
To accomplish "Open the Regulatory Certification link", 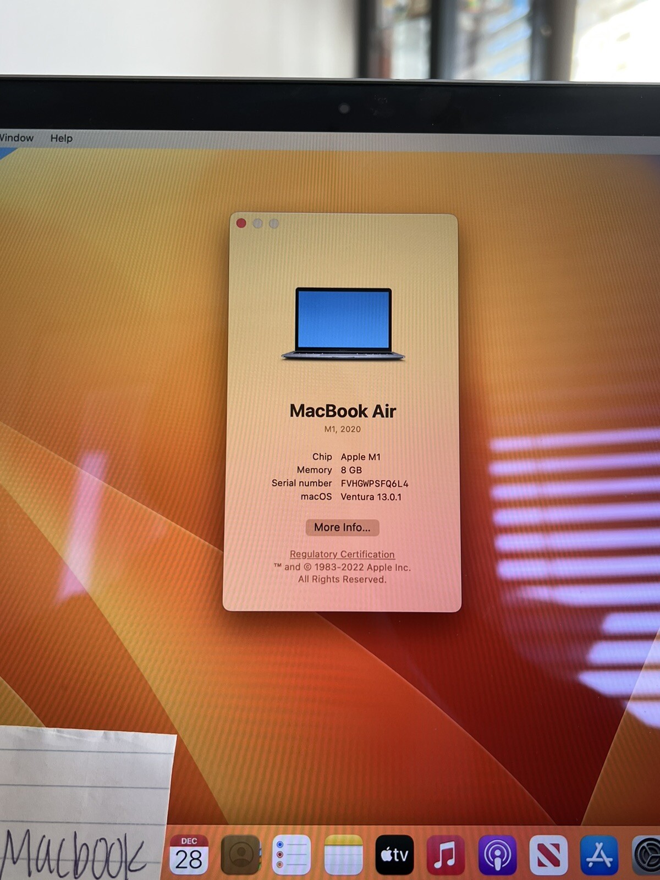I will 342,554.
